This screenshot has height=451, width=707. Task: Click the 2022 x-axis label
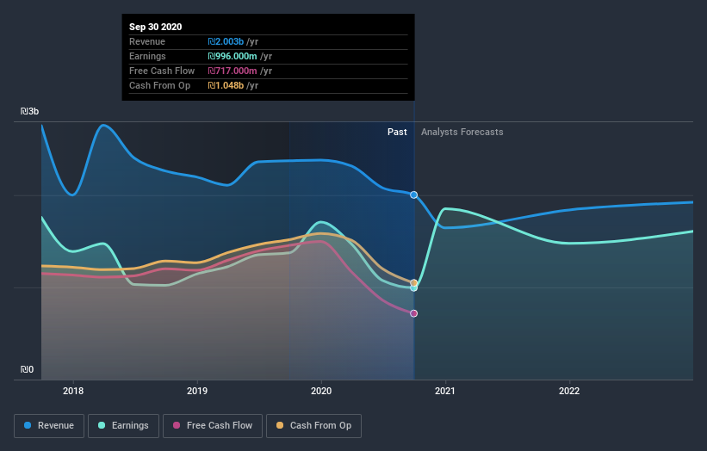click(x=569, y=391)
